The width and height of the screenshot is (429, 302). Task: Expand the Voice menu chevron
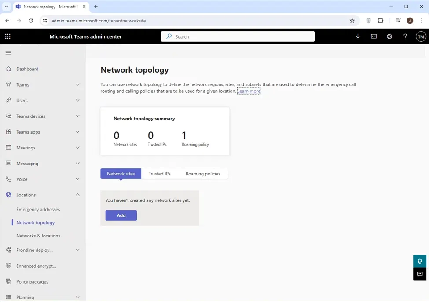pos(77,179)
